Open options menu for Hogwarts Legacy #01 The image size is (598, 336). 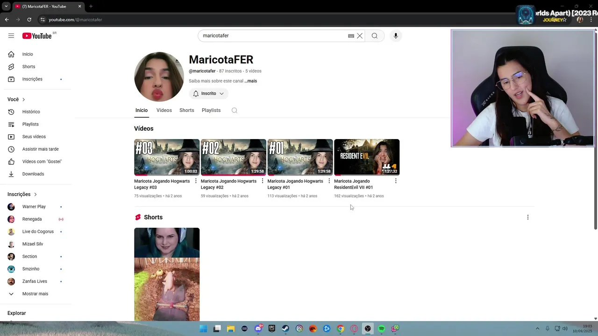tap(329, 181)
